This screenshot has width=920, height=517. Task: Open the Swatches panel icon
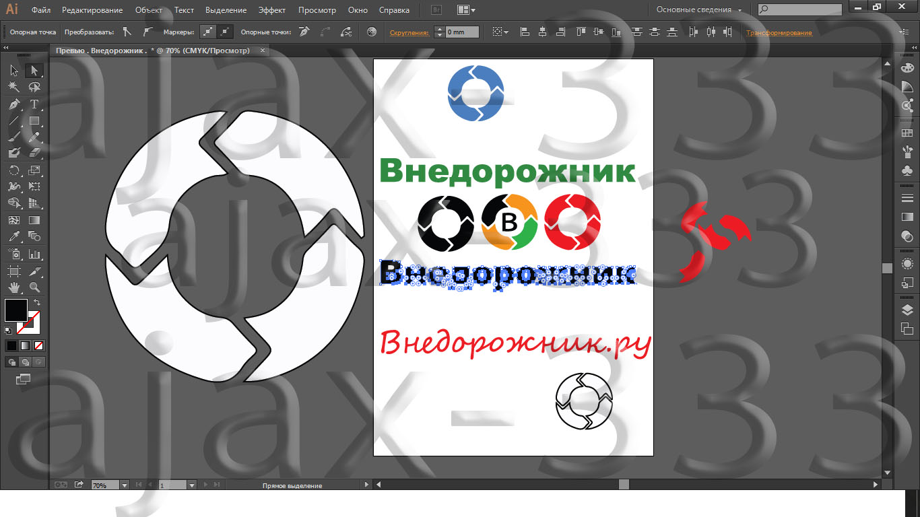pyautogui.click(x=907, y=133)
